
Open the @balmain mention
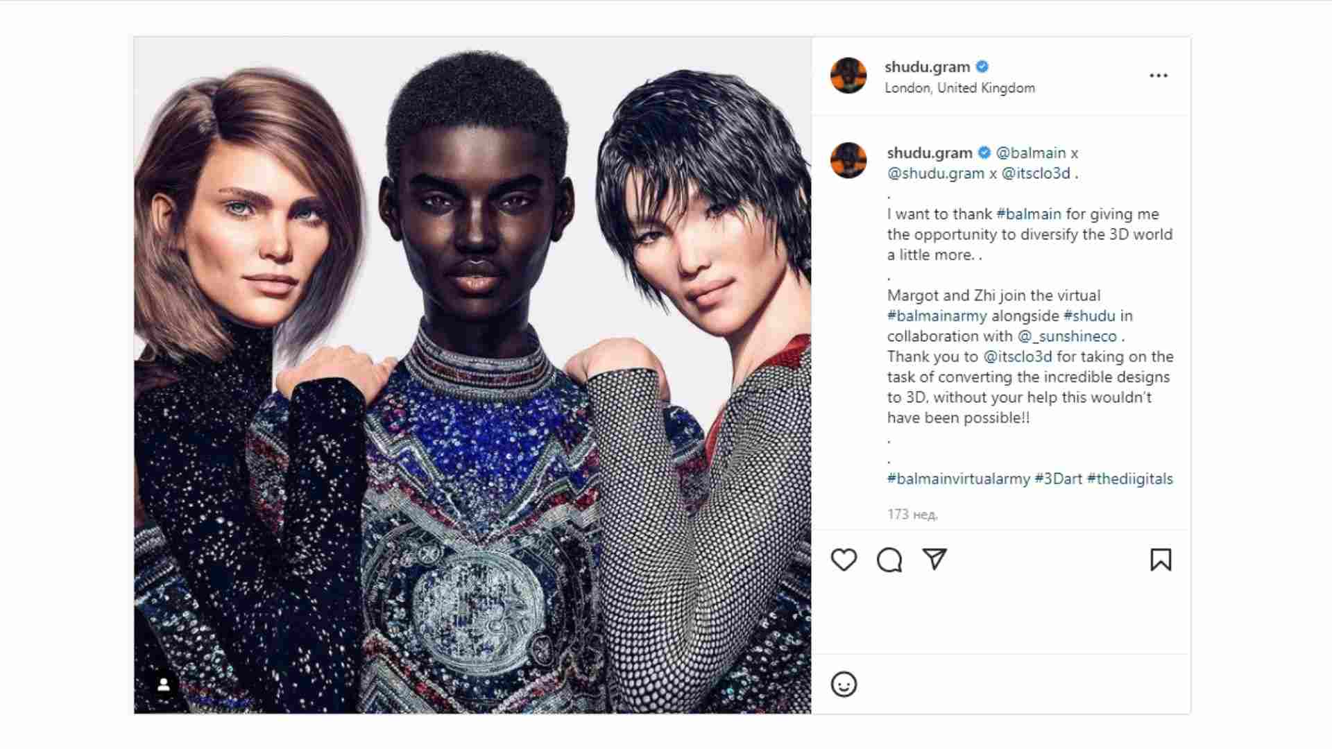(1030, 153)
